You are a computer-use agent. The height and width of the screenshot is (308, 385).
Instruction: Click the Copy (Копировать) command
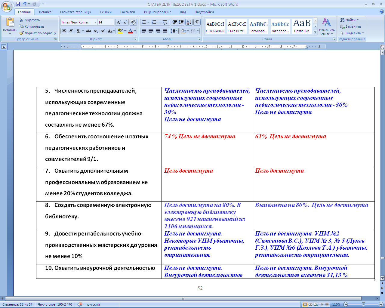click(x=32, y=26)
